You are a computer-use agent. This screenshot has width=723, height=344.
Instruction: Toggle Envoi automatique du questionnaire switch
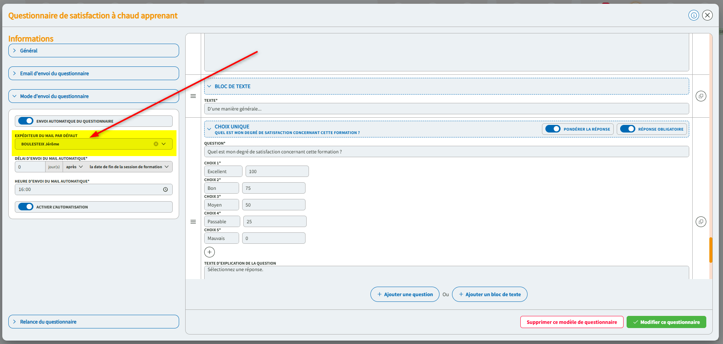26,121
